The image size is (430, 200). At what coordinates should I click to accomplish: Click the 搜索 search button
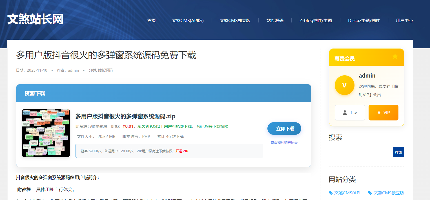[x=398, y=152]
